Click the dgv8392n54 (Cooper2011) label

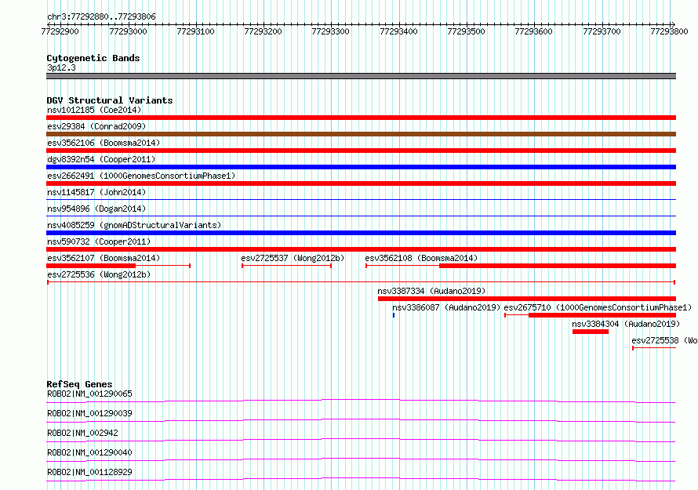[x=101, y=159]
